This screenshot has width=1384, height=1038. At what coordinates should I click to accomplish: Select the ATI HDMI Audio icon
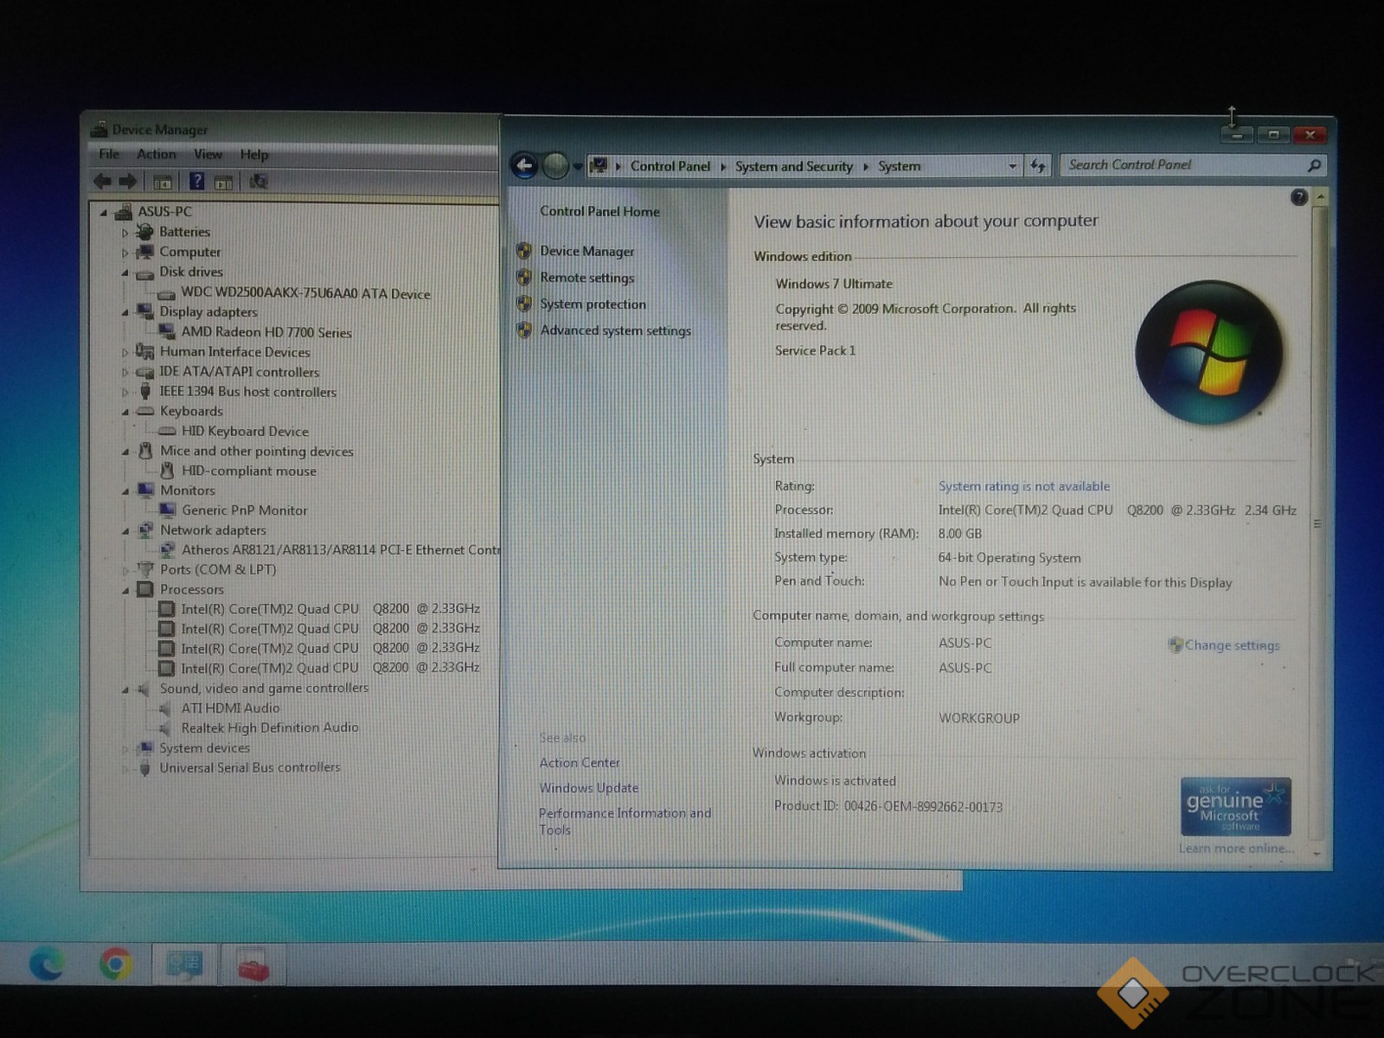pos(165,708)
